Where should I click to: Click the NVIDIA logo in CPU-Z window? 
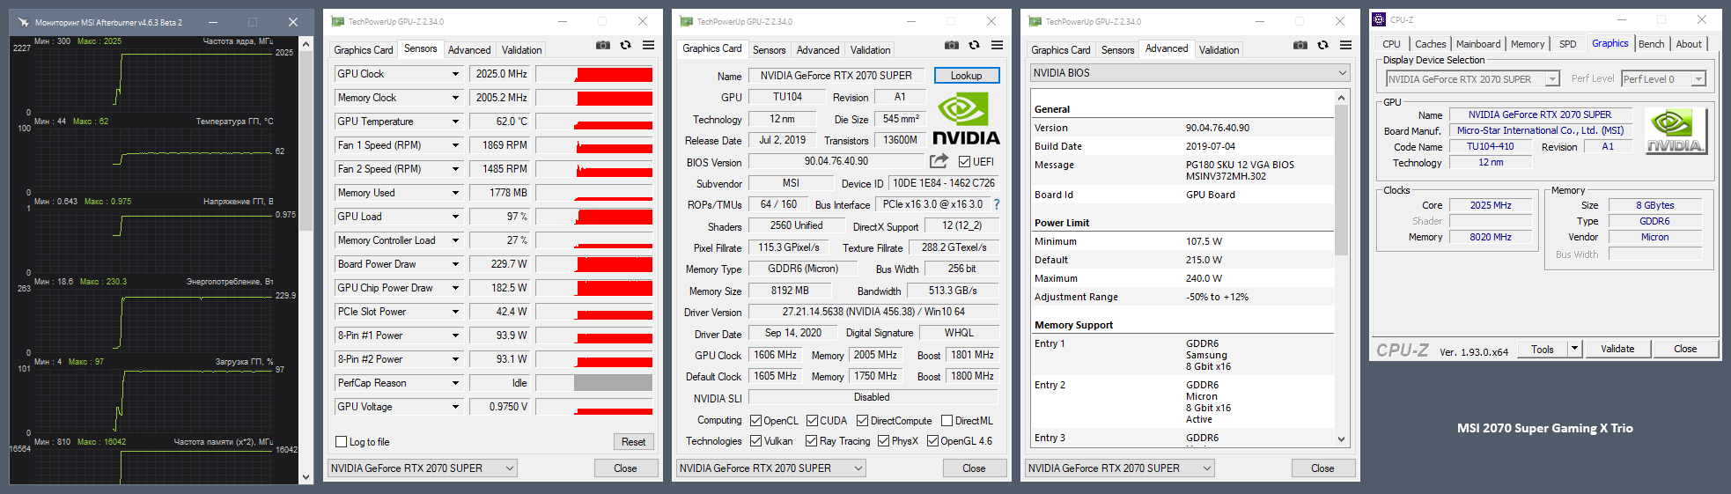pyautogui.click(x=1676, y=131)
